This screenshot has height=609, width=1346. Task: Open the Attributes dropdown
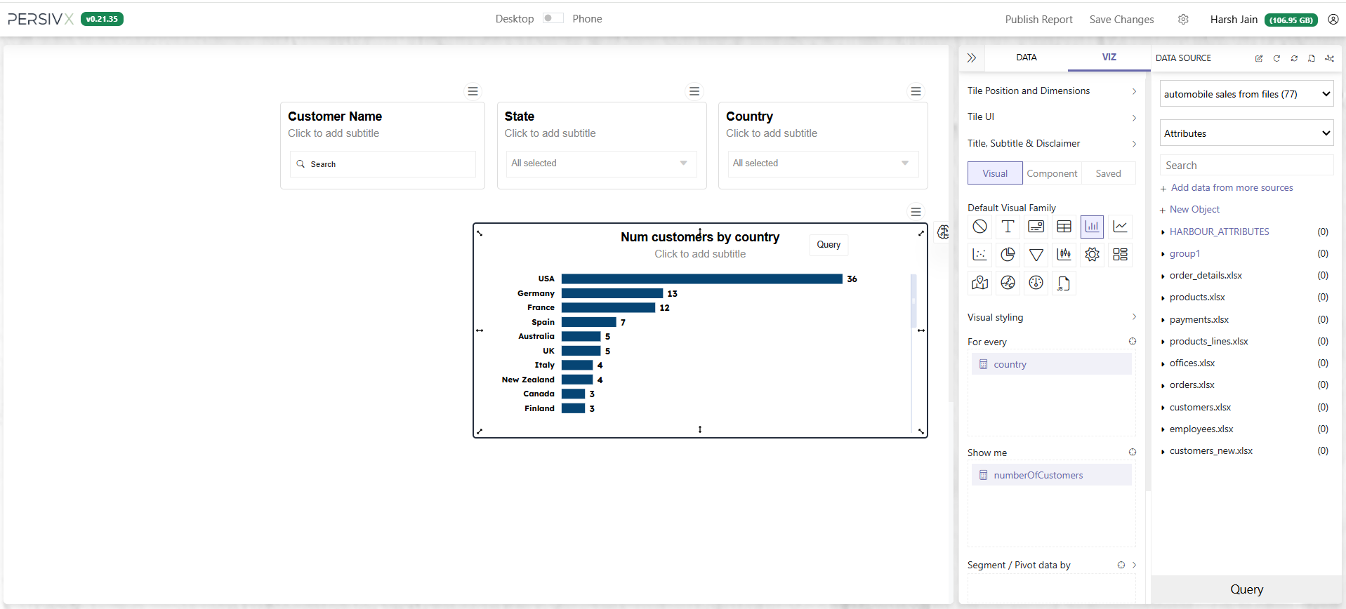(x=1246, y=133)
